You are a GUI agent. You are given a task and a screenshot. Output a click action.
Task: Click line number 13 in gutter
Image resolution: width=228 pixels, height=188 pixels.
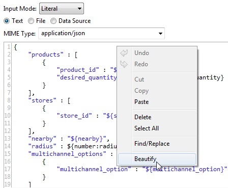[x=7, y=139]
